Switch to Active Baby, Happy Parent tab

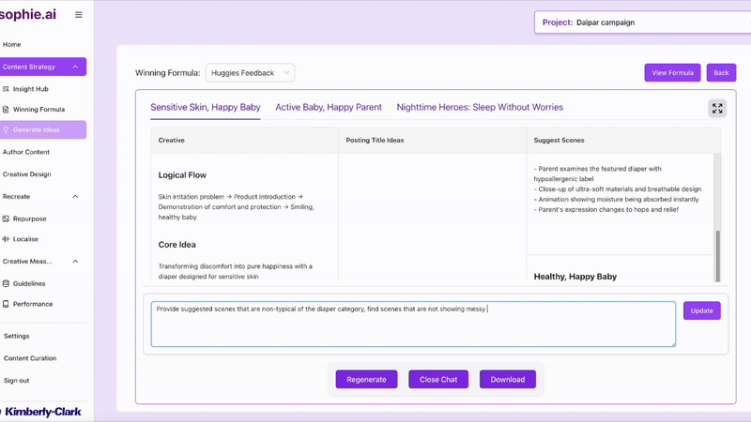tap(329, 107)
